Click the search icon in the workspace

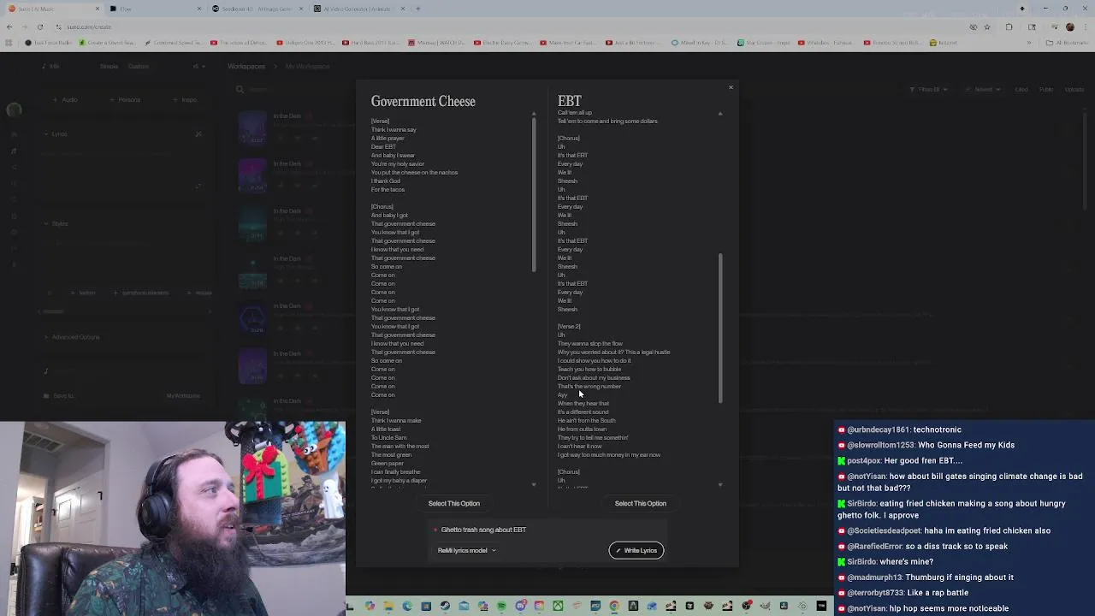coord(240,89)
